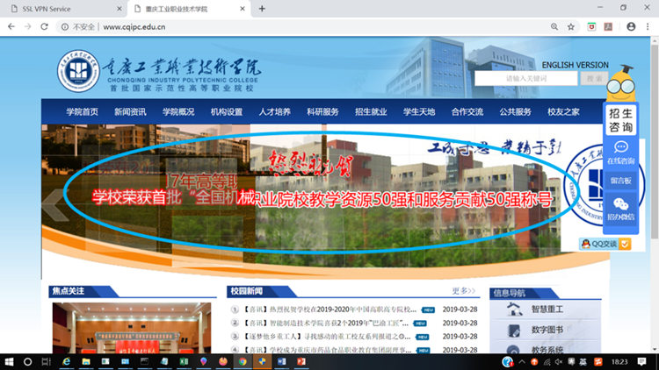This screenshot has height=370, width=659.
Task: Open Cortana search circle on taskbar
Action: 27,361
